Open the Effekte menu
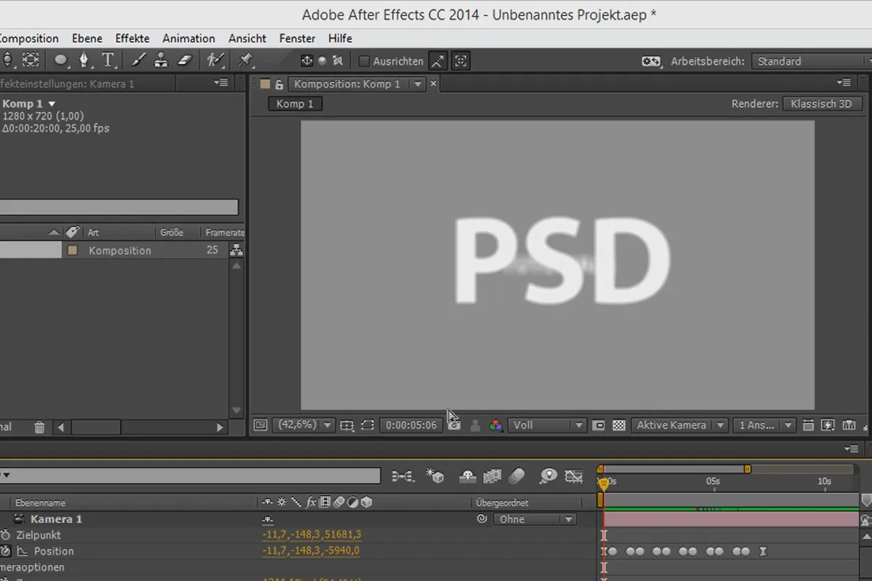872x581 pixels. (x=132, y=38)
